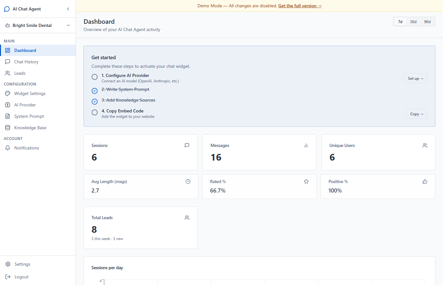Screen dimensions: 443x285
Task: Click the Unique Users value 6
Action: (332, 157)
